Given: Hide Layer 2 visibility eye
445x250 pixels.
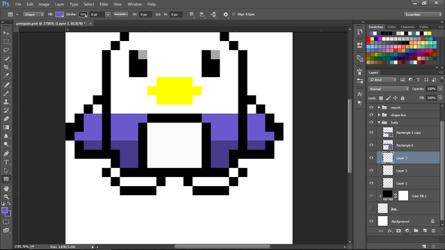Looking at the screenshot, I should (x=371, y=171).
